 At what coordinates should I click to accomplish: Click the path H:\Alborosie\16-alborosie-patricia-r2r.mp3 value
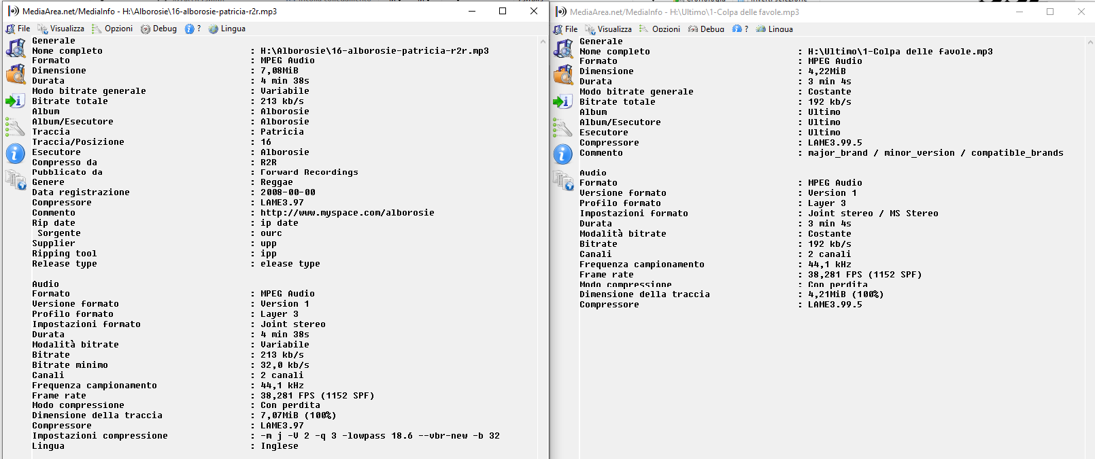tap(375, 51)
